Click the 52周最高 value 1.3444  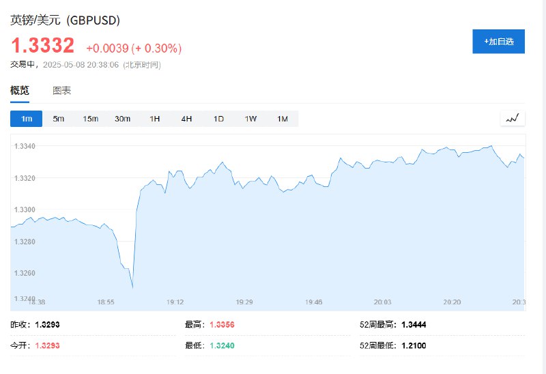click(414, 325)
